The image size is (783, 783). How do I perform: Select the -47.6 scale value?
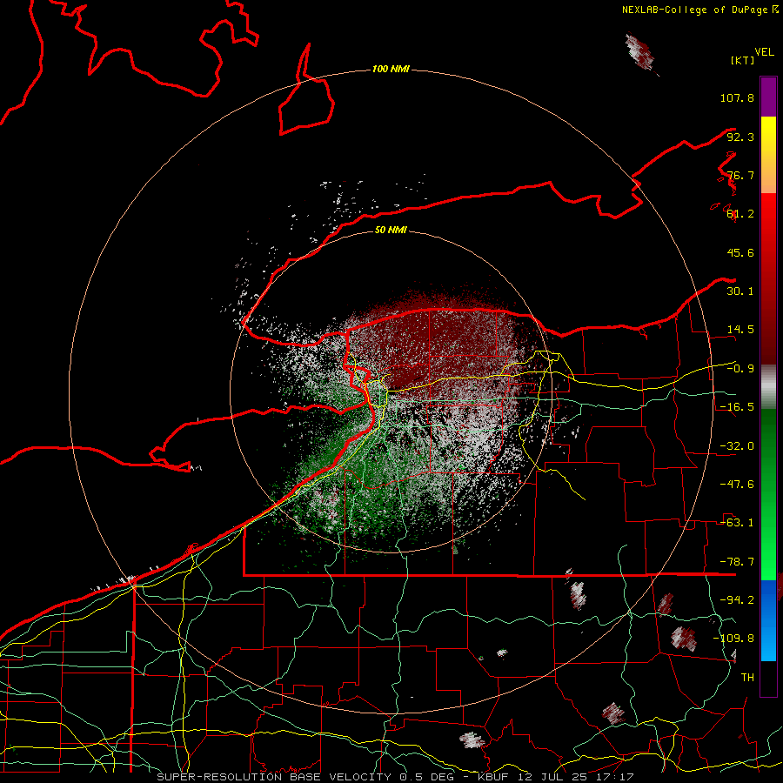pos(737,485)
